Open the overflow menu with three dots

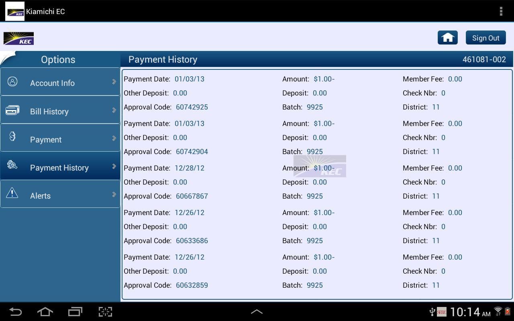coord(501,11)
